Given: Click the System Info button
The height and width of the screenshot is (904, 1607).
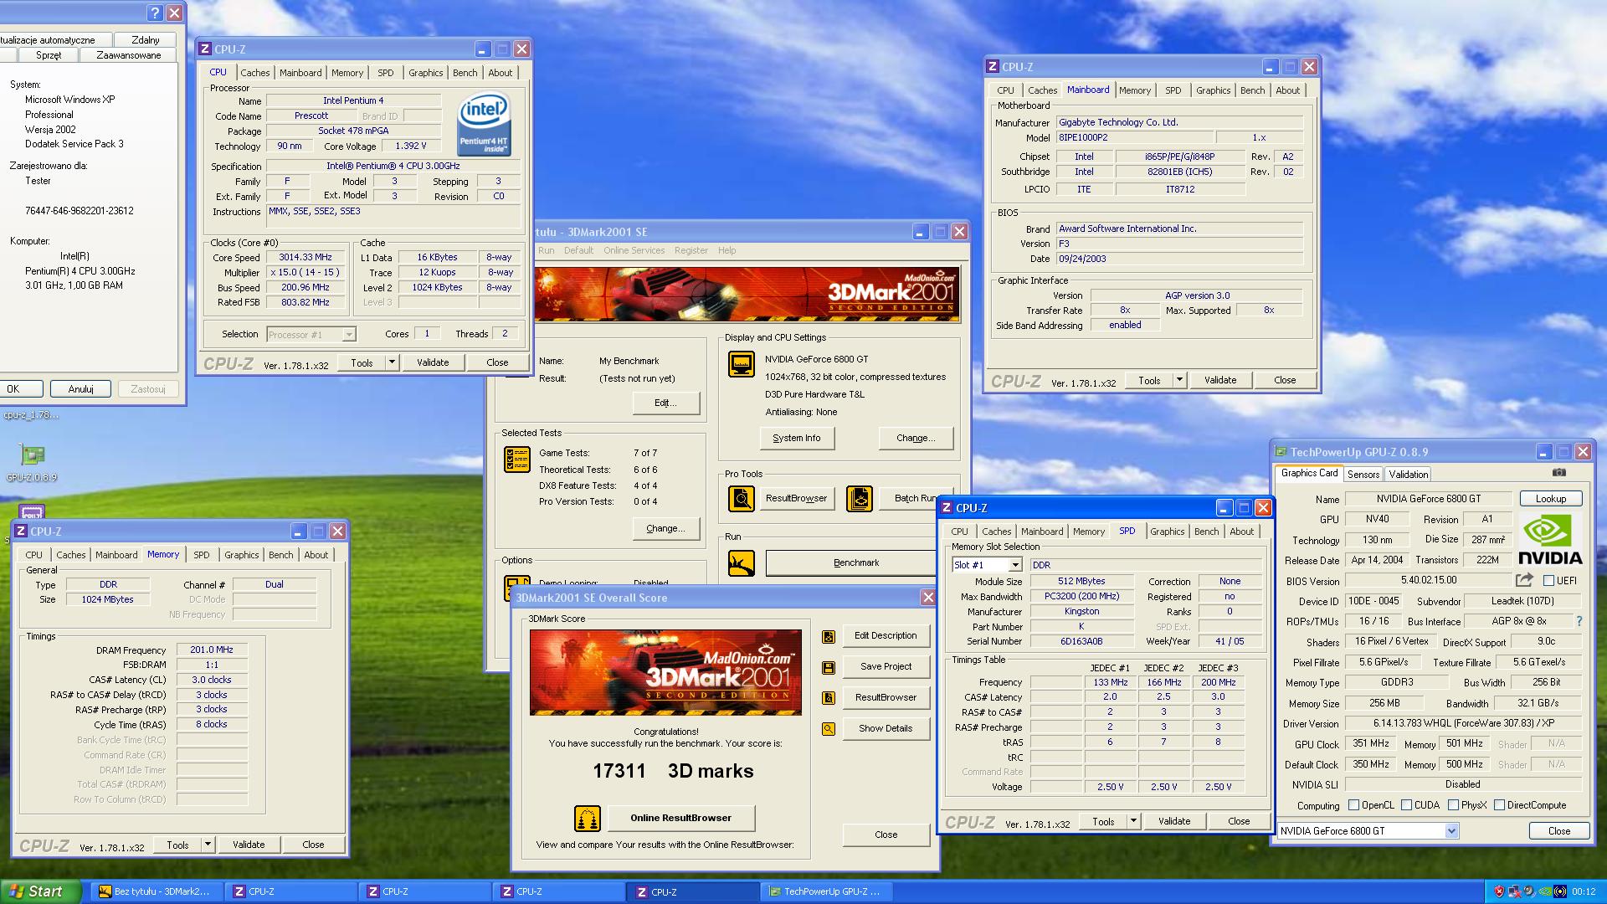Looking at the screenshot, I should (x=797, y=438).
